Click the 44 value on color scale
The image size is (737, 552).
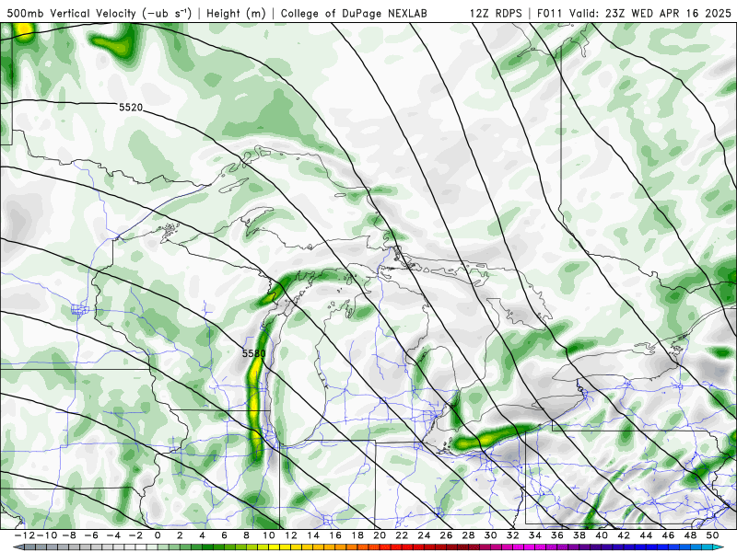(x=646, y=535)
